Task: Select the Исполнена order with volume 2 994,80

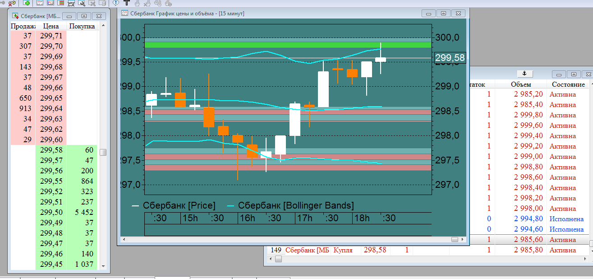Action: tap(528, 219)
